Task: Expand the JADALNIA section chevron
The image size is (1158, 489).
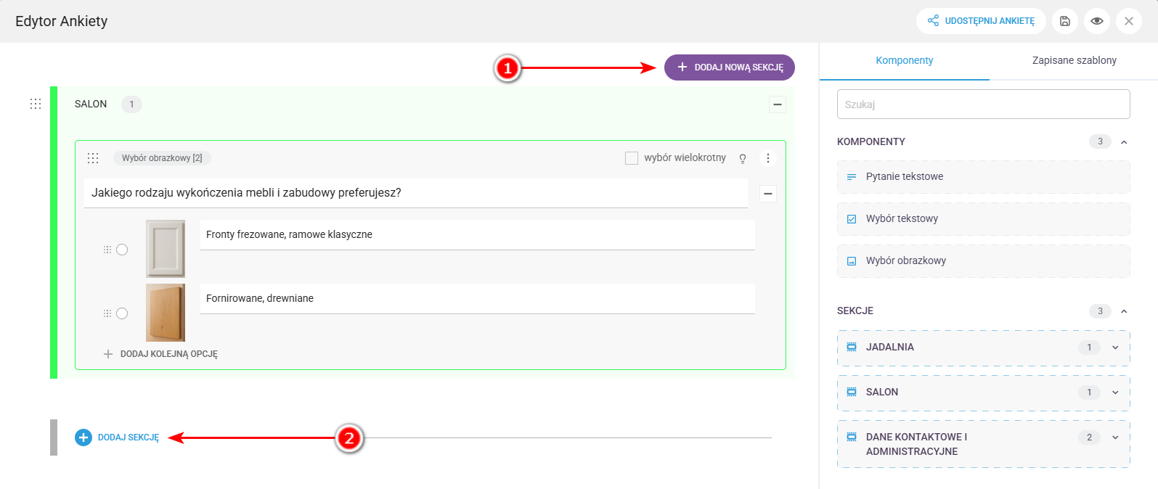Action: tap(1115, 348)
